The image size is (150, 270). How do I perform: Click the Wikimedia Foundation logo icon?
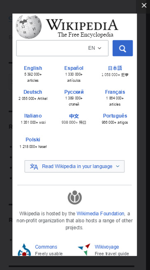click(x=75, y=197)
